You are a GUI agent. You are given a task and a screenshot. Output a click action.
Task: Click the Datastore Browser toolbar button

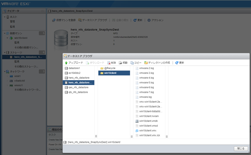point(92,20)
